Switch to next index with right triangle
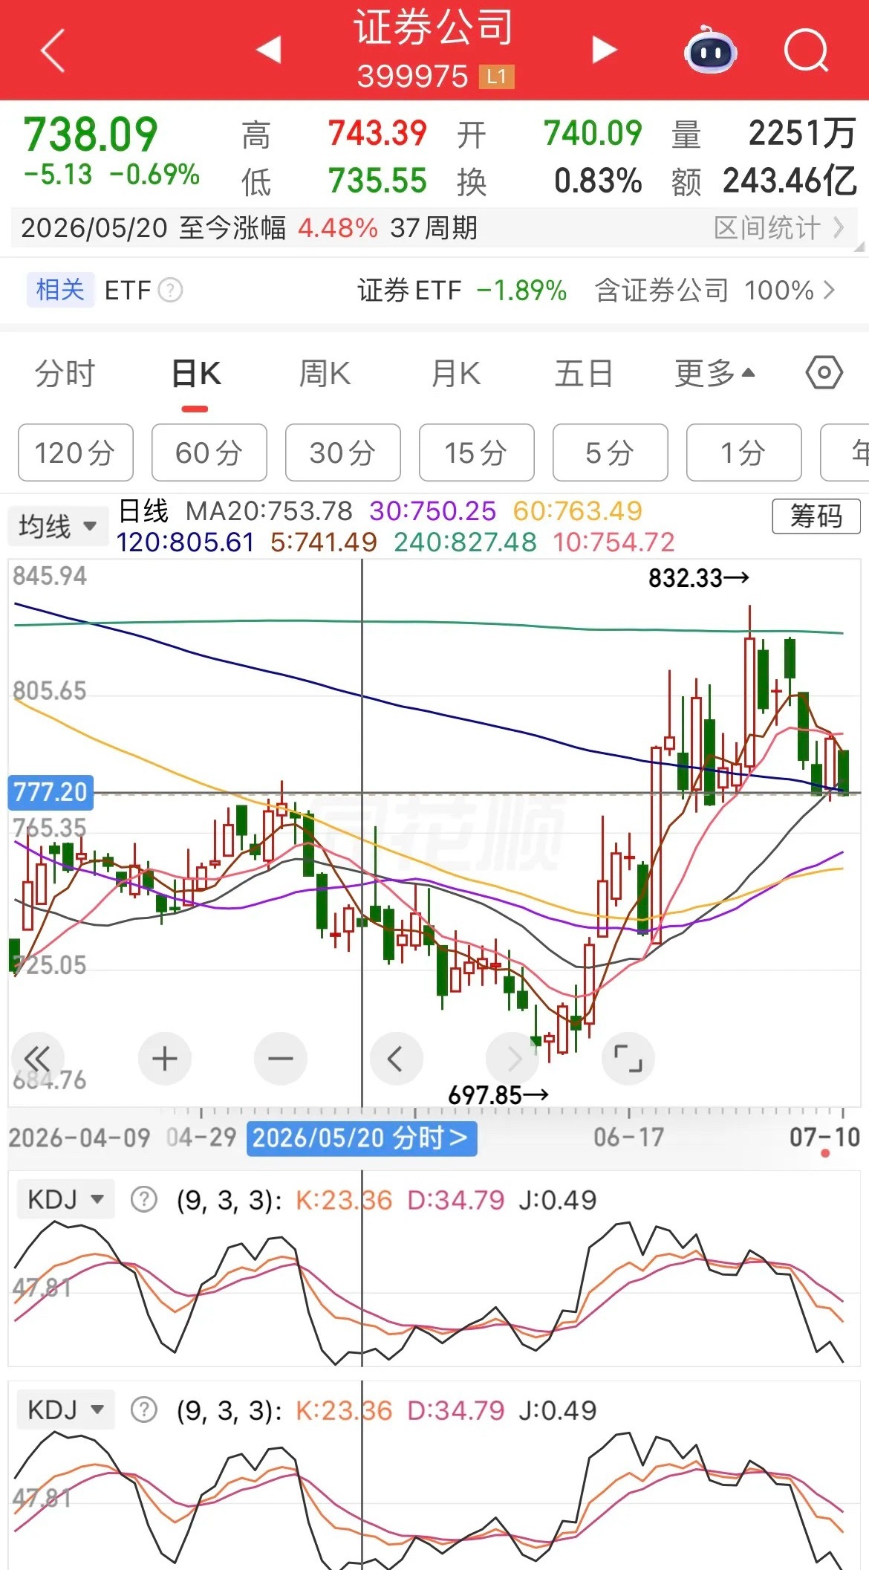869x1570 pixels. (605, 50)
